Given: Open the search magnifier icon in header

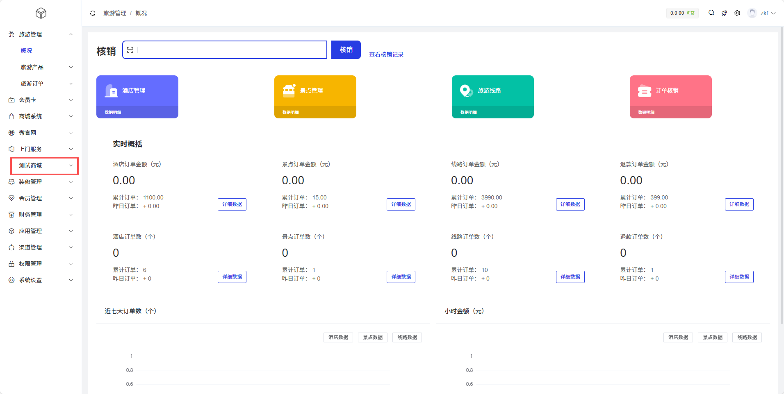Looking at the screenshot, I should [711, 13].
